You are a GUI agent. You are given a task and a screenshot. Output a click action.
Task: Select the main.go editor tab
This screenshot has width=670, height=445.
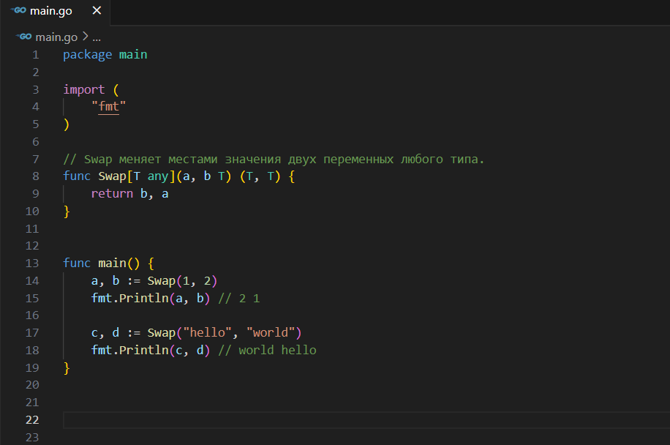coord(56,11)
